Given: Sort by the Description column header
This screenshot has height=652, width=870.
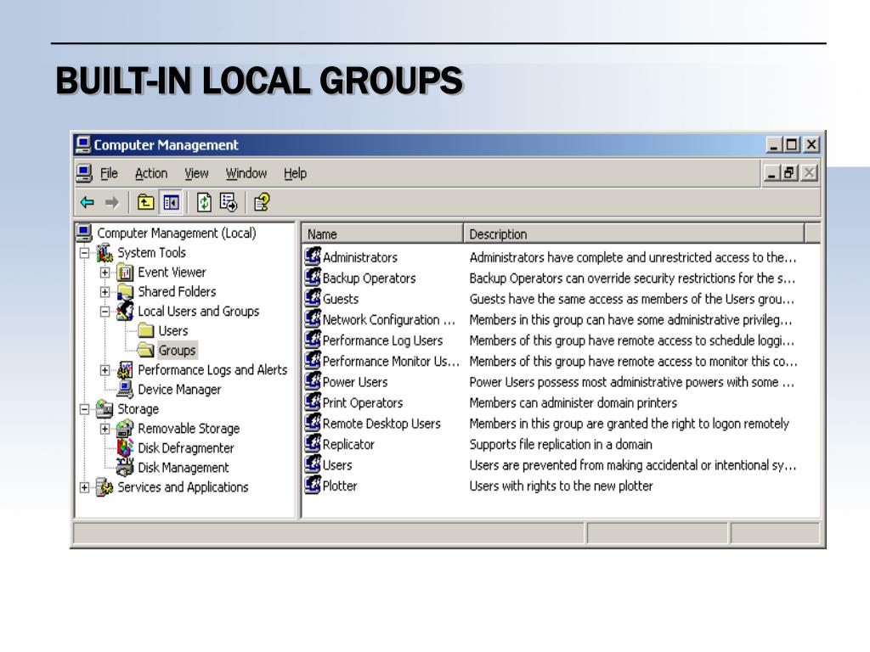Looking at the screenshot, I should coord(633,234).
